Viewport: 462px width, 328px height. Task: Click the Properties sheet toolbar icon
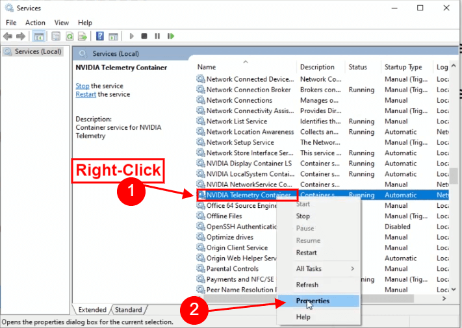56,36
